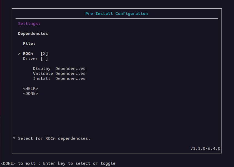Open the <HELP> option
The width and height of the screenshot is (234, 167).
pyautogui.click(x=30, y=88)
